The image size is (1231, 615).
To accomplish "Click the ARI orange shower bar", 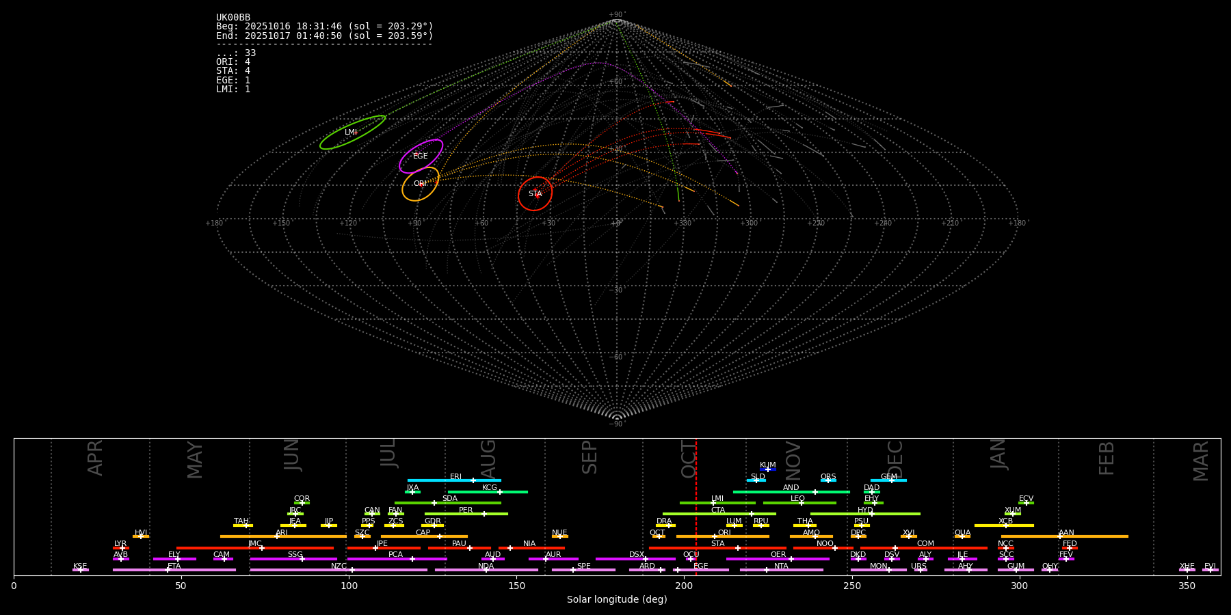I will [283, 536].
